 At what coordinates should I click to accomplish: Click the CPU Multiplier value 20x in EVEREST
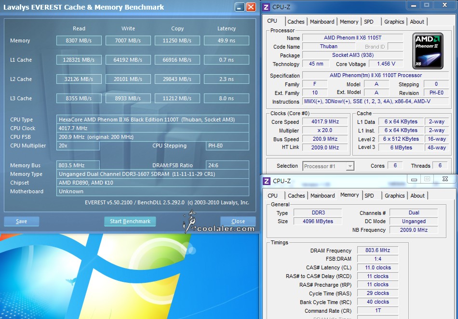click(x=78, y=146)
